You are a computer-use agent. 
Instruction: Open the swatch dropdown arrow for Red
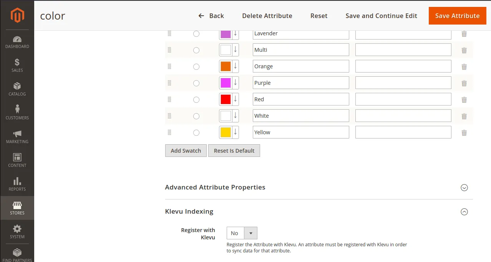[236, 99]
